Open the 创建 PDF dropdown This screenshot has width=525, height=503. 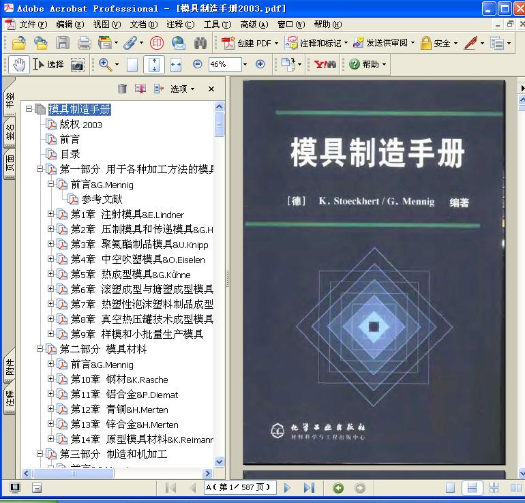tap(276, 43)
